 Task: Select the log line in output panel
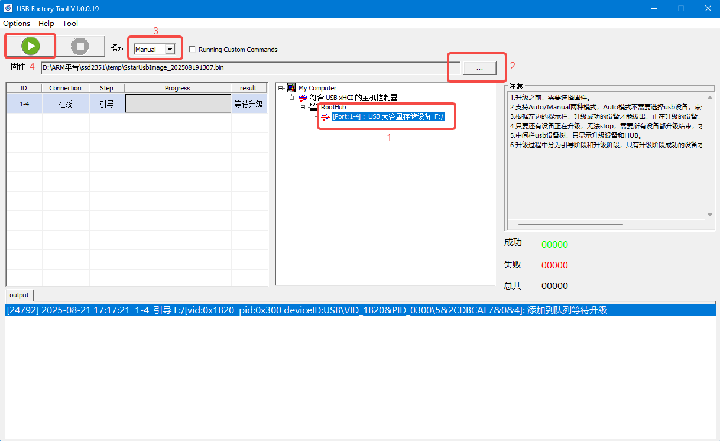point(360,310)
